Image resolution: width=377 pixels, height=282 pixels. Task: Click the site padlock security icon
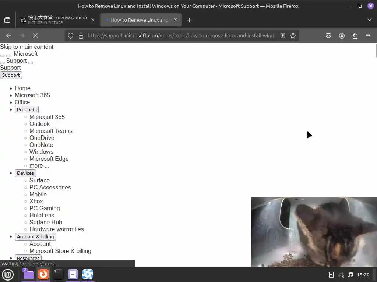click(81, 36)
